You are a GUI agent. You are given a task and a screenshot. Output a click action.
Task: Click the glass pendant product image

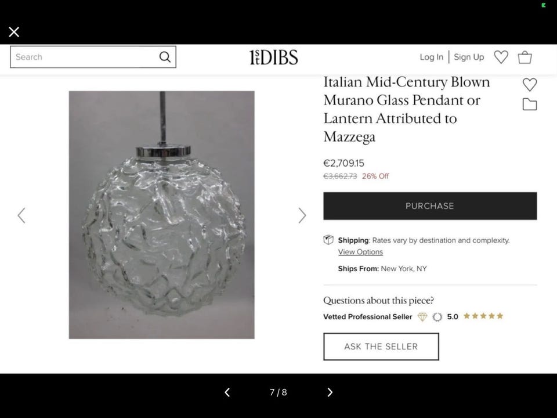click(x=162, y=215)
